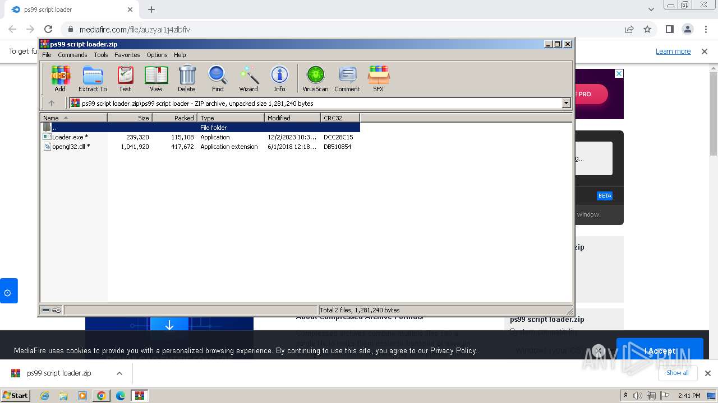718x403 pixels.
Task: Sort files by Size column header
Action: click(130, 118)
